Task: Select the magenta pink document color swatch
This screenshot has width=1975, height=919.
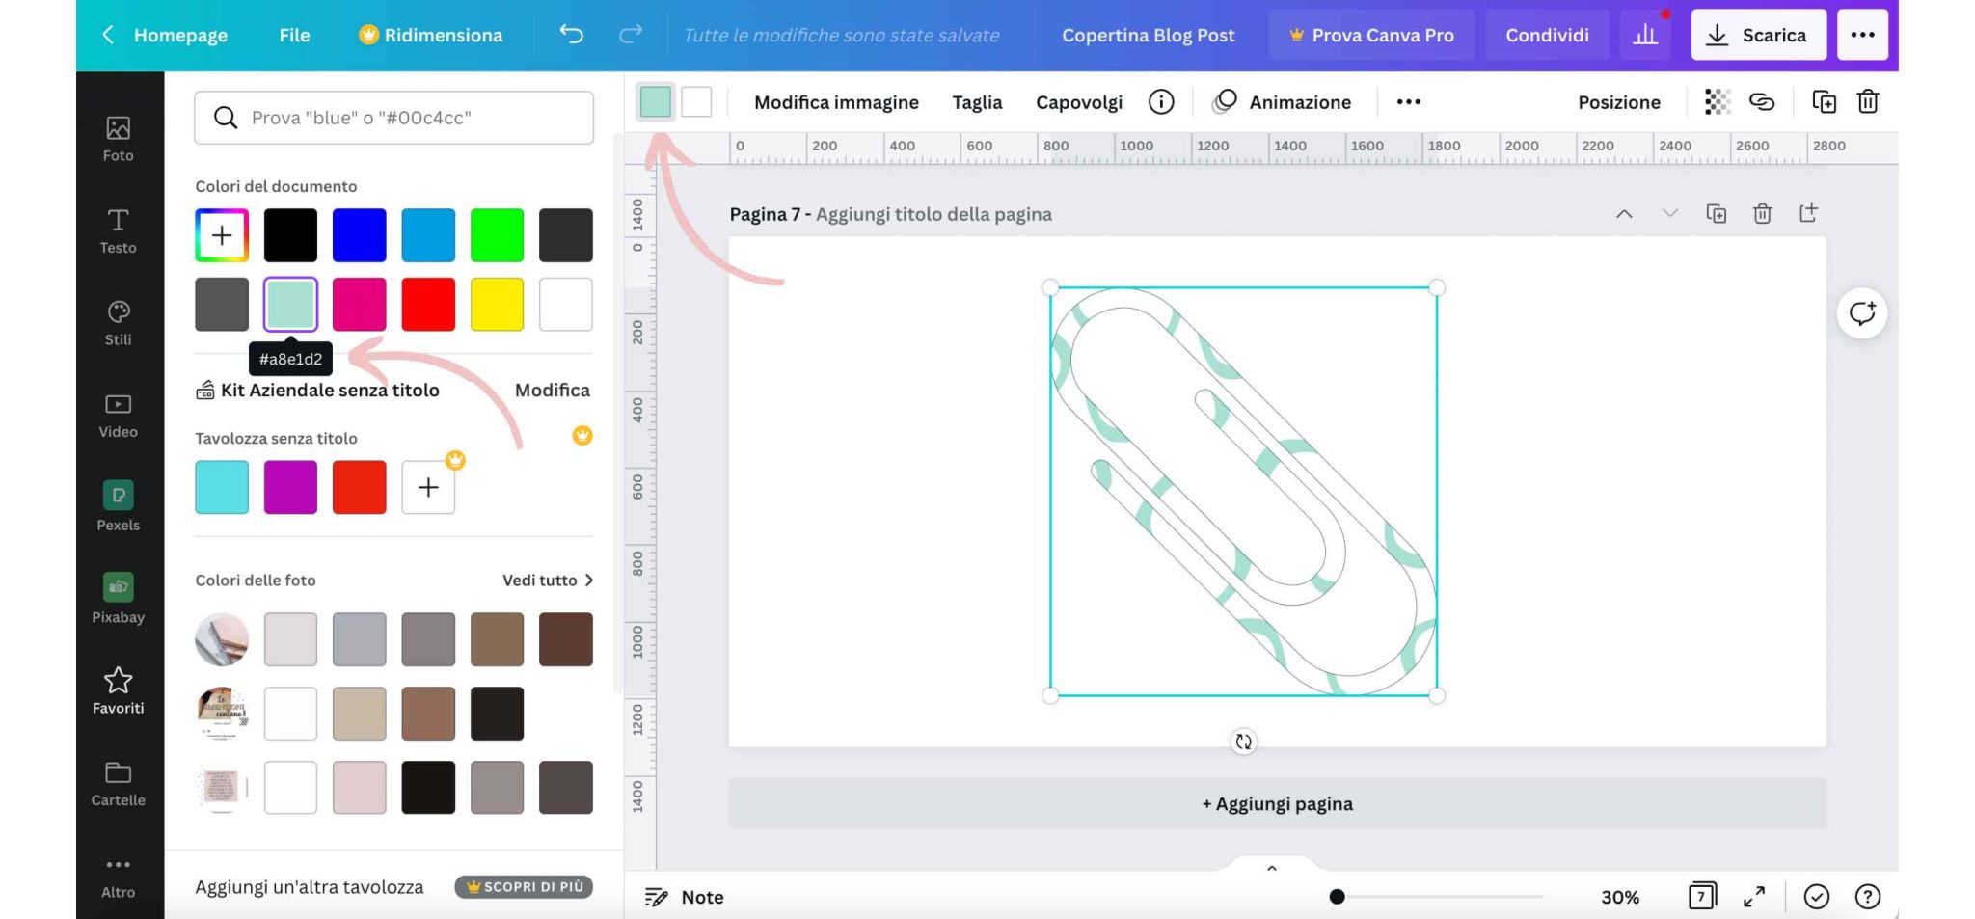Action: 359,305
